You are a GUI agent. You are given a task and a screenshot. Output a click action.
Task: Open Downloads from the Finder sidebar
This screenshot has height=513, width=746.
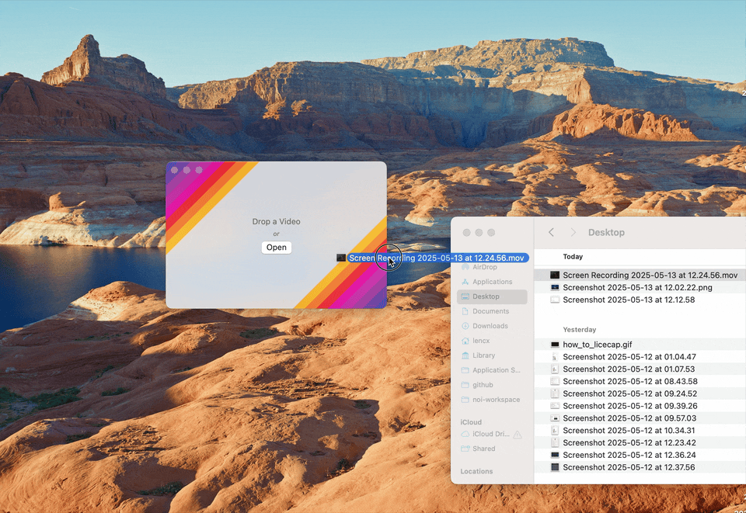point(492,326)
